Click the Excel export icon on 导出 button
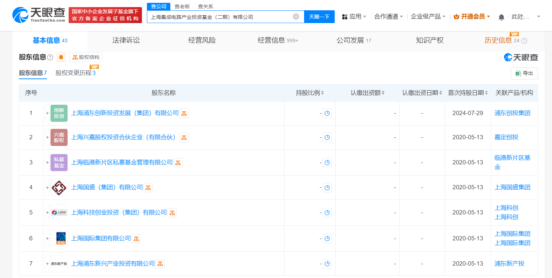The width and height of the screenshot is (552, 278). [x=519, y=73]
